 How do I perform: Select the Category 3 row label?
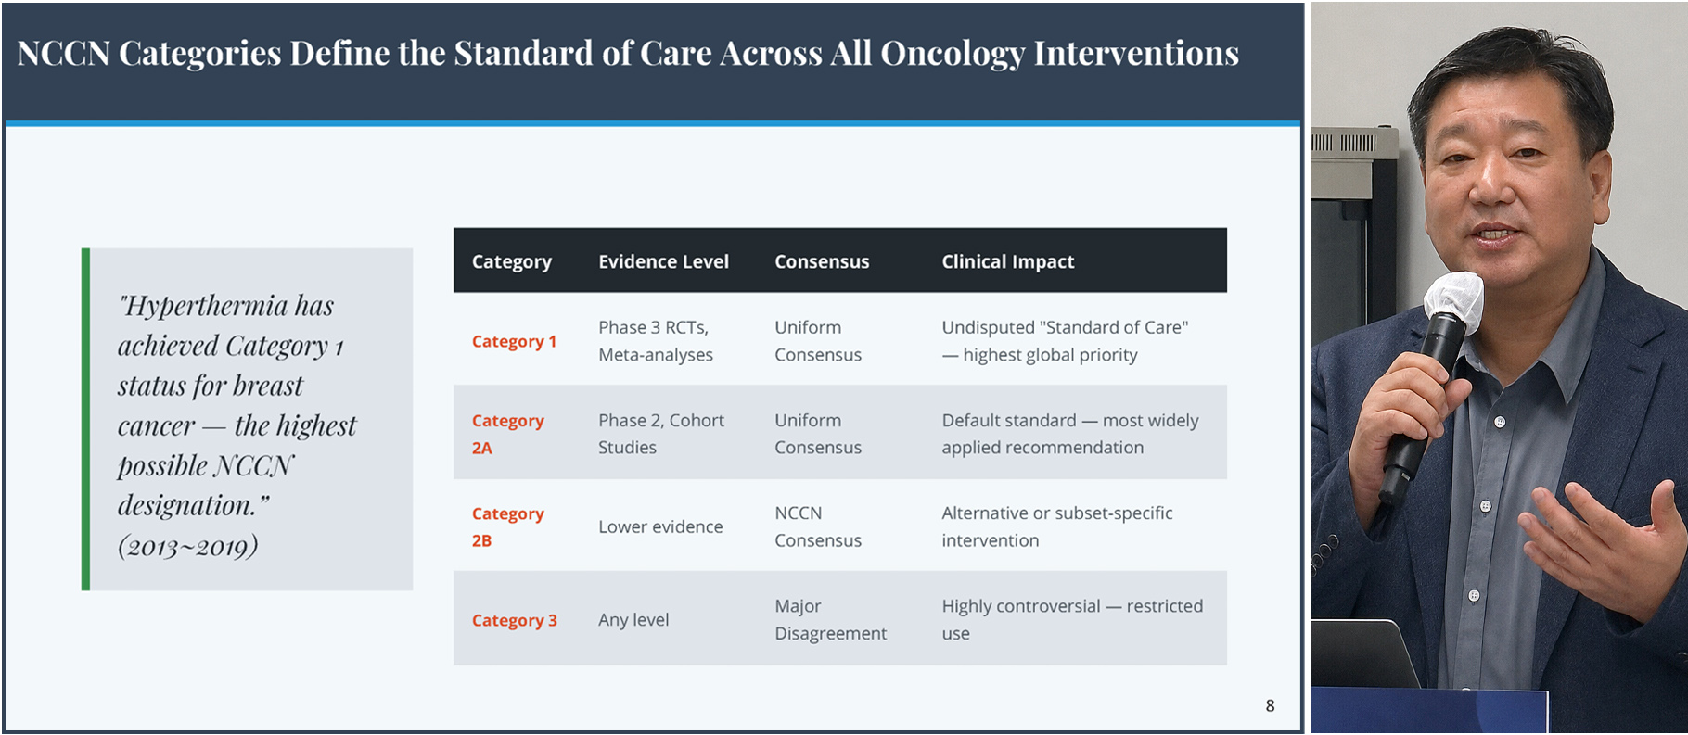pyautogui.click(x=514, y=620)
